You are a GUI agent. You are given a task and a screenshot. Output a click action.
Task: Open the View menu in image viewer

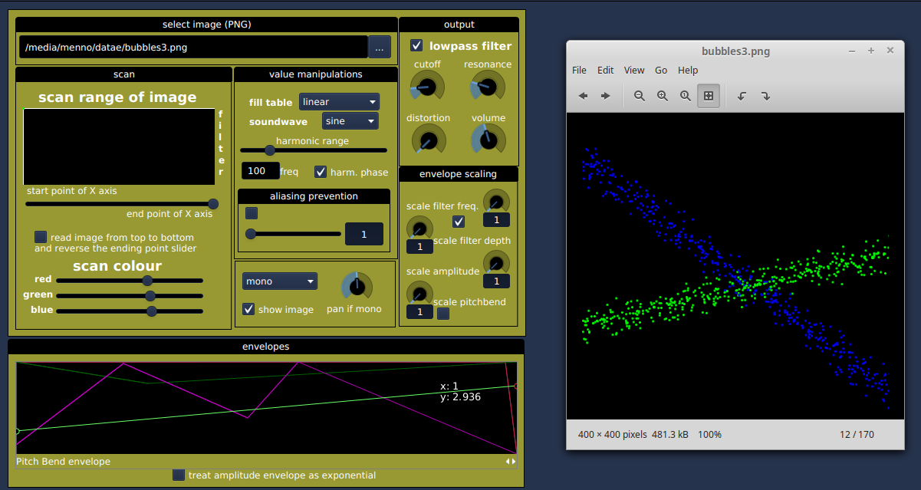[634, 70]
